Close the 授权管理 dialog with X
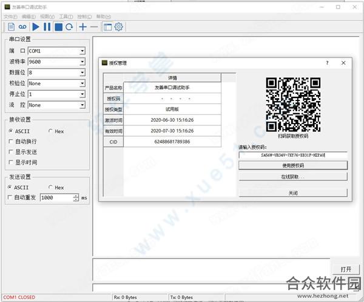Image resolution: width=364 pixels, height=302 pixels. [x=343, y=63]
